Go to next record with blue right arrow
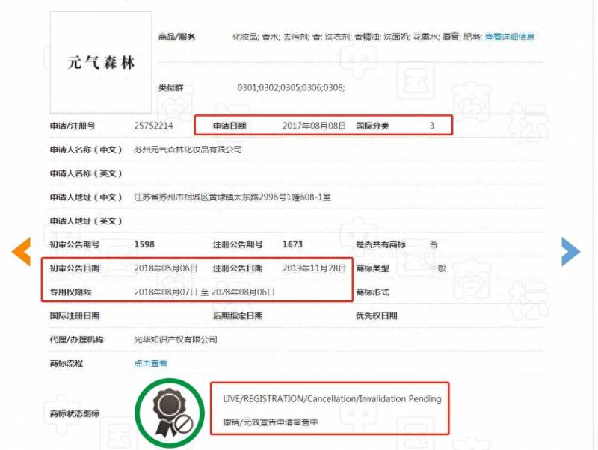This screenshot has height=450, width=598. click(x=571, y=251)
